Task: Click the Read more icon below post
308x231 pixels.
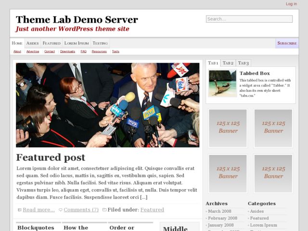Action: click(20, 210)
